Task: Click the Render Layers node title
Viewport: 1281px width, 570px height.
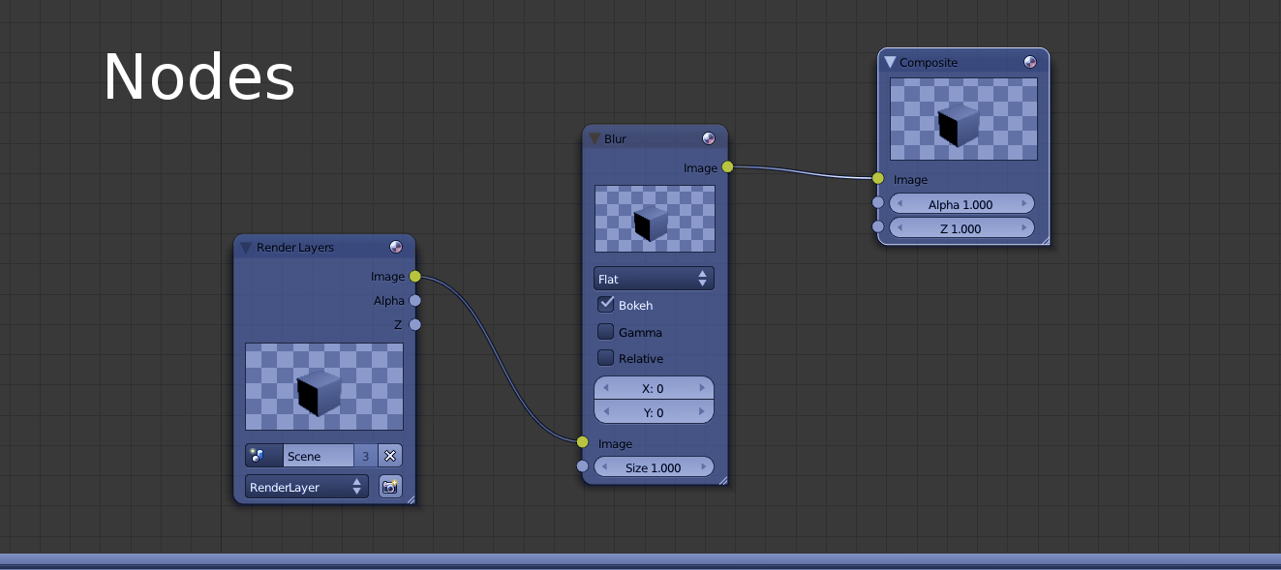Action: 295,248
